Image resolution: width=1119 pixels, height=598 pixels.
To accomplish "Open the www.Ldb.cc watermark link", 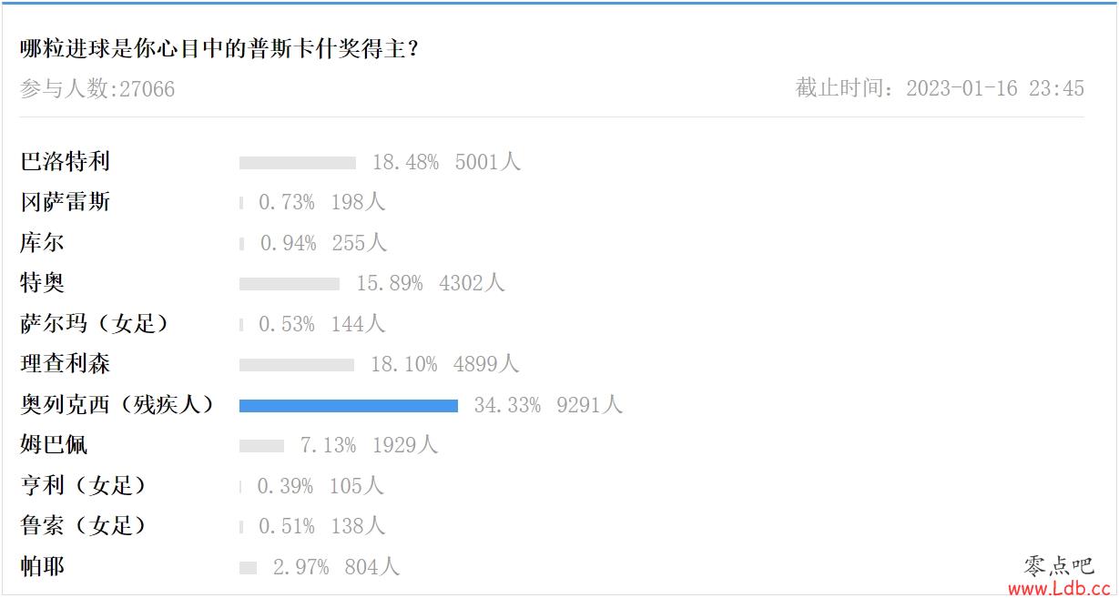I will [x=1059, y=588].
